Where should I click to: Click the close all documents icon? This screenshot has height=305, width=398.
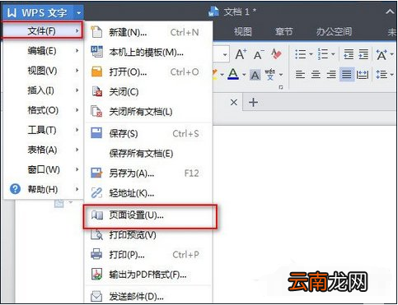[x=96, y=112]
